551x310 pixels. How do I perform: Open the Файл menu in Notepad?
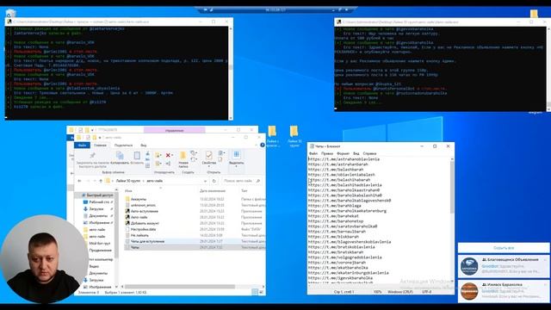[x=313, y=153]
